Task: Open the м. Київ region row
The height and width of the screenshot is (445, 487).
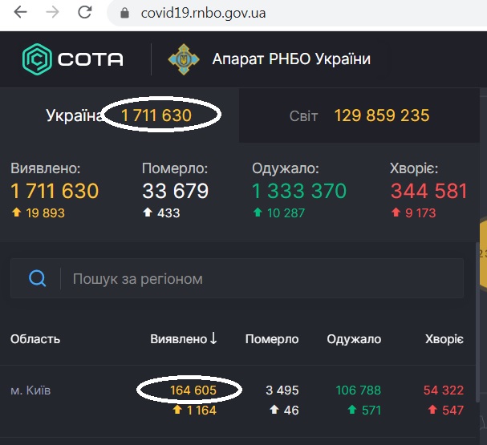Action: pos(237,401)
